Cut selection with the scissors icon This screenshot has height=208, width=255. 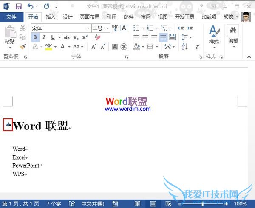[23, 28]
